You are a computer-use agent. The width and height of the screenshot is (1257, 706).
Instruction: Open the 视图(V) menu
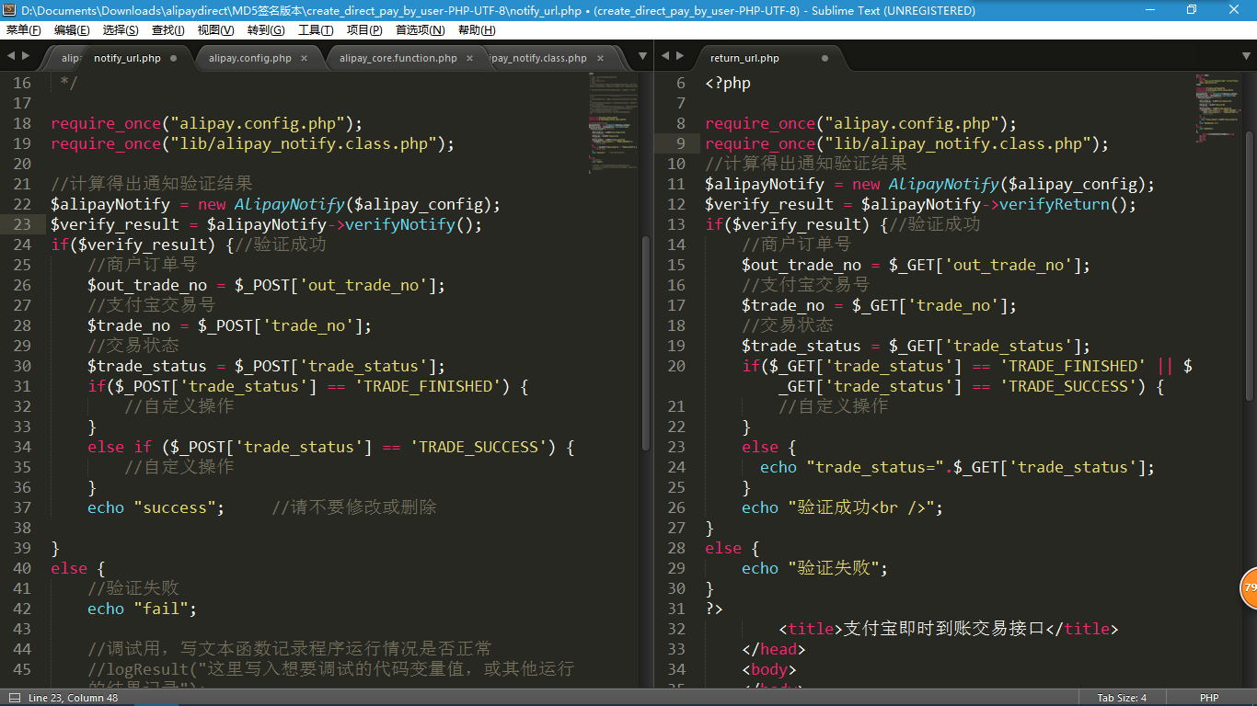click(215, 30)
